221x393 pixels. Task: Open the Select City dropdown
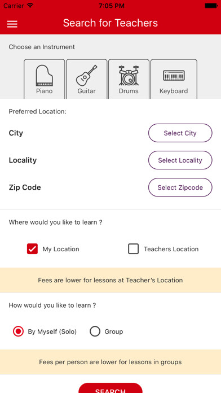[180, 133]
